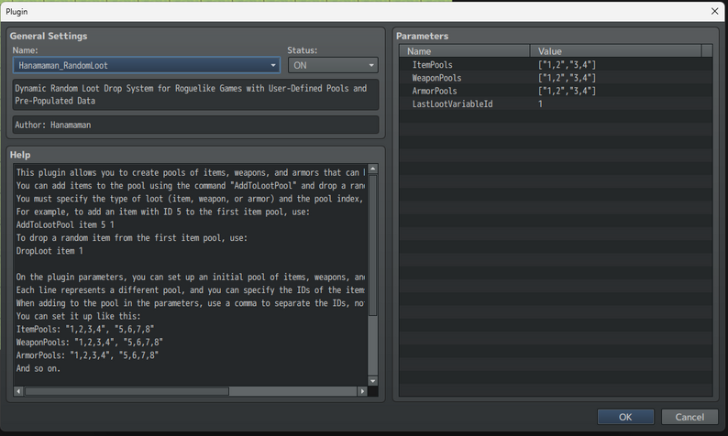The height and width of the screenshot is (436, 728).
Task: Click the Value column header
Action: (615, 51)
